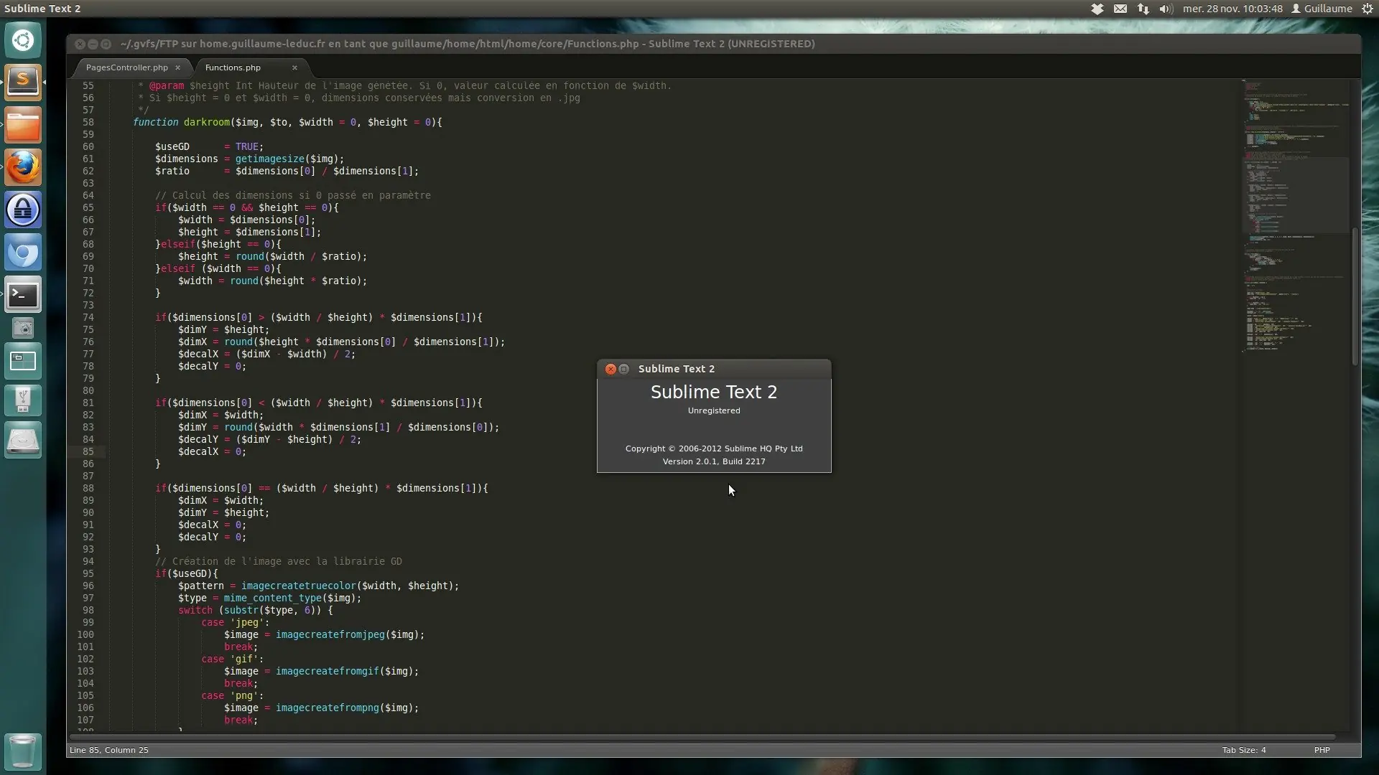Open the mail indicator menu

tap(1120, 9)
